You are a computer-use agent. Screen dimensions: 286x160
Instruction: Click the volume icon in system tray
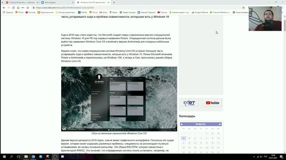(261, 157)
